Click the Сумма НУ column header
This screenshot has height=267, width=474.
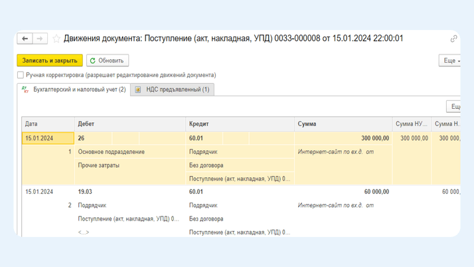pyautogui.click(x=412, y=124)
